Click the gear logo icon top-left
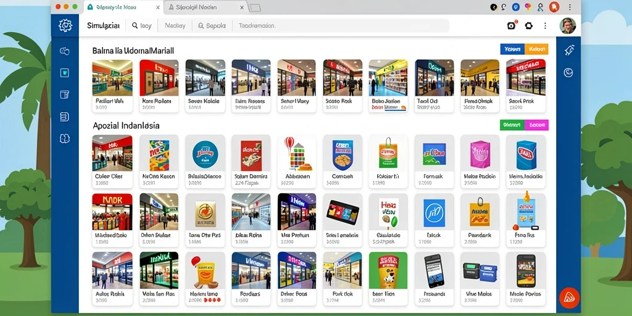 (x=65, y=25)
